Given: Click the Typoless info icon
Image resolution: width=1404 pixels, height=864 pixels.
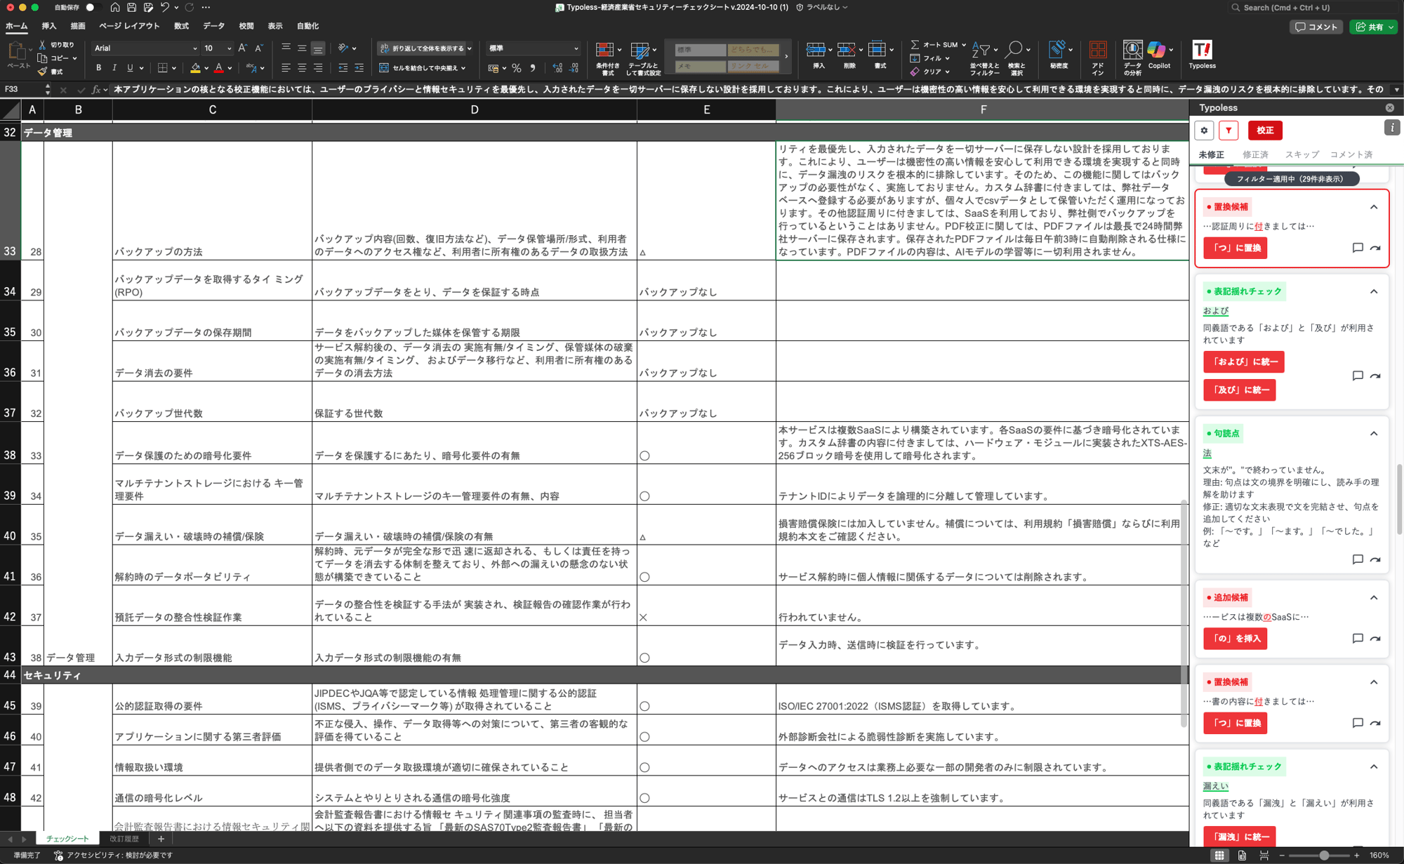Looking at the screenshot, I should click(1391, 128).
